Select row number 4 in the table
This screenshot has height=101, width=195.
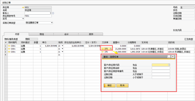tap(6, 55)
